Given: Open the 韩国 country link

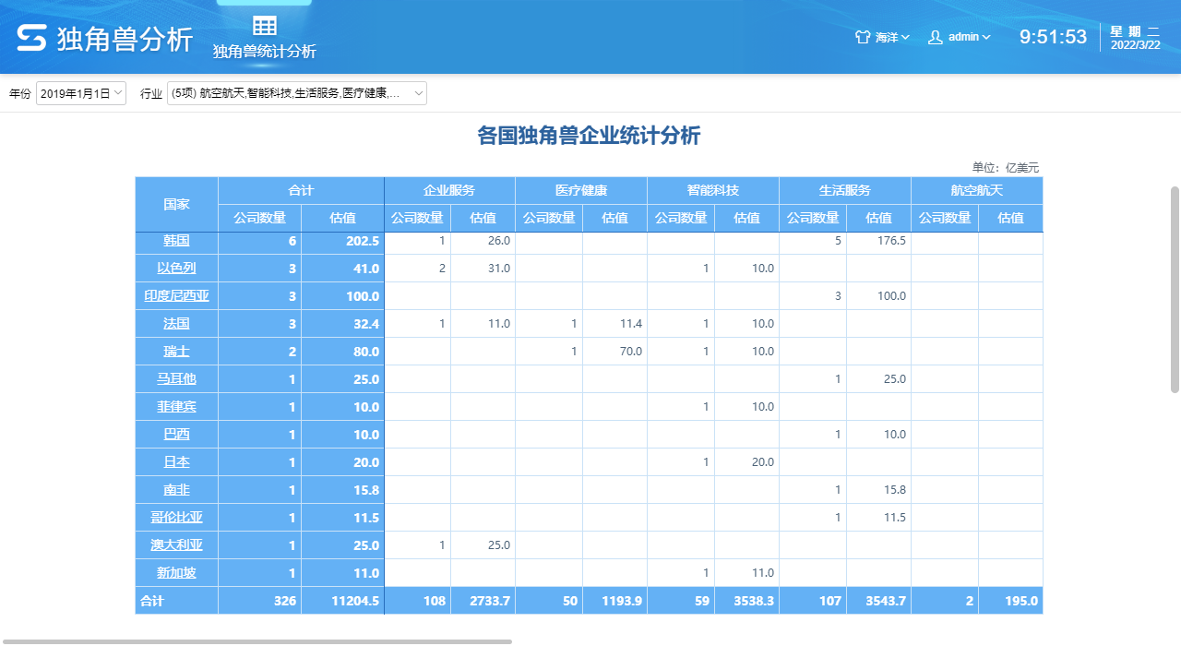Looking at the screenshot, I should pyautogui.click(x=176, y=241).
